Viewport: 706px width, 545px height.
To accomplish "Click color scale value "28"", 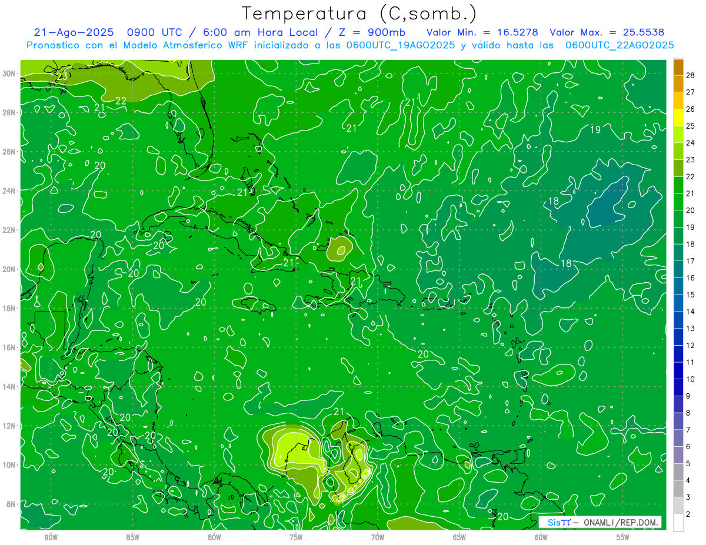I will [691, 75].
